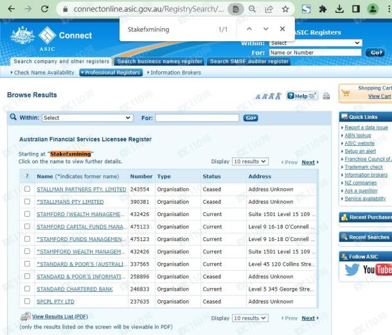392x335 pixels.
Task: Focus the header Name or Number field
Action: tap(316, 53)
